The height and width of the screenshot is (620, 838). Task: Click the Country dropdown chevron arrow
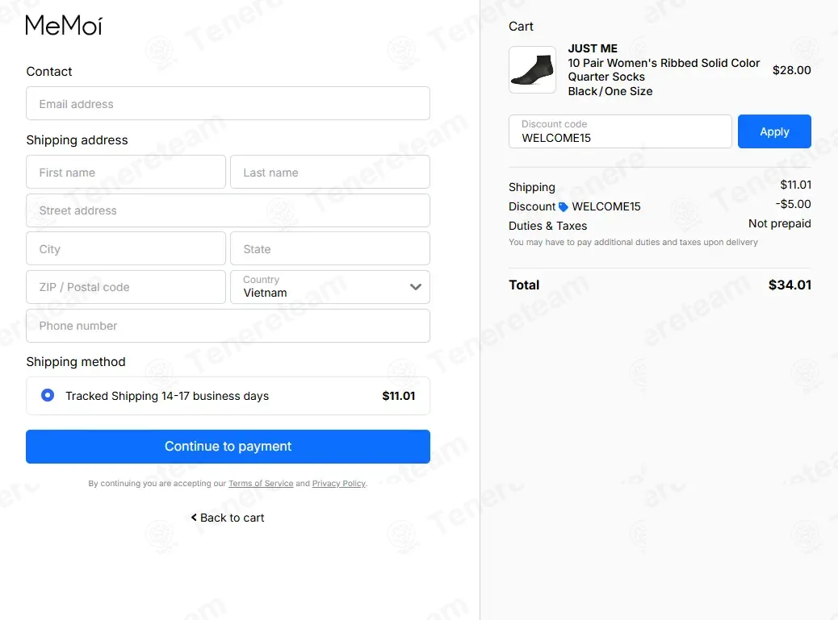click(x=415, y=287)
